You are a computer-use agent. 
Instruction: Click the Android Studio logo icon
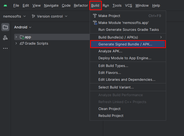[5, 6]
